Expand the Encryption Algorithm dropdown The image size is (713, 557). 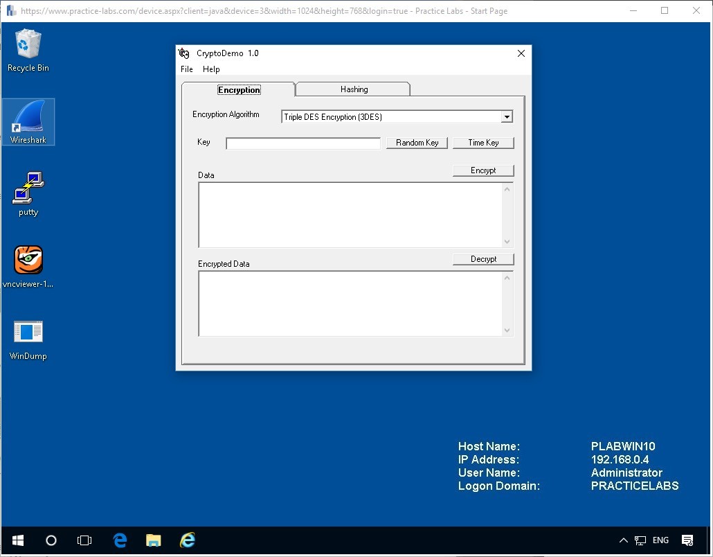pos(506,116)
